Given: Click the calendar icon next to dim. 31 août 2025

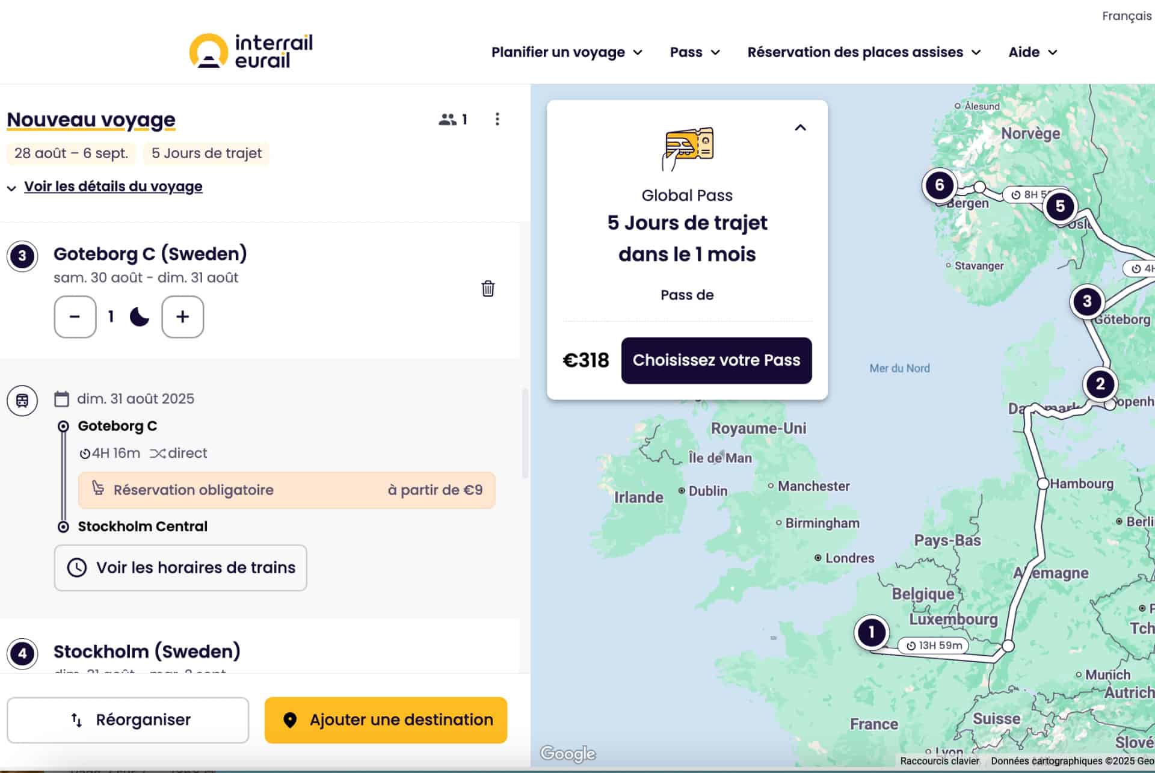Looking at the screenshot, I should pyautogui.click(x=61, y=399).
